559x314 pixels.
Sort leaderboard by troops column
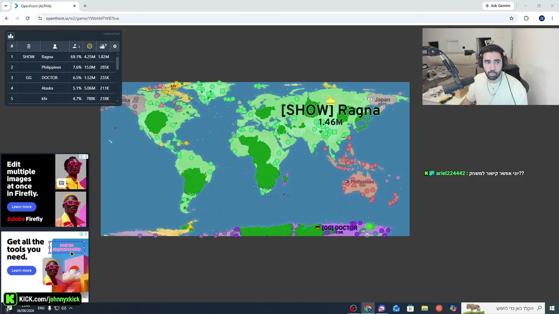[x=103, y=46]
